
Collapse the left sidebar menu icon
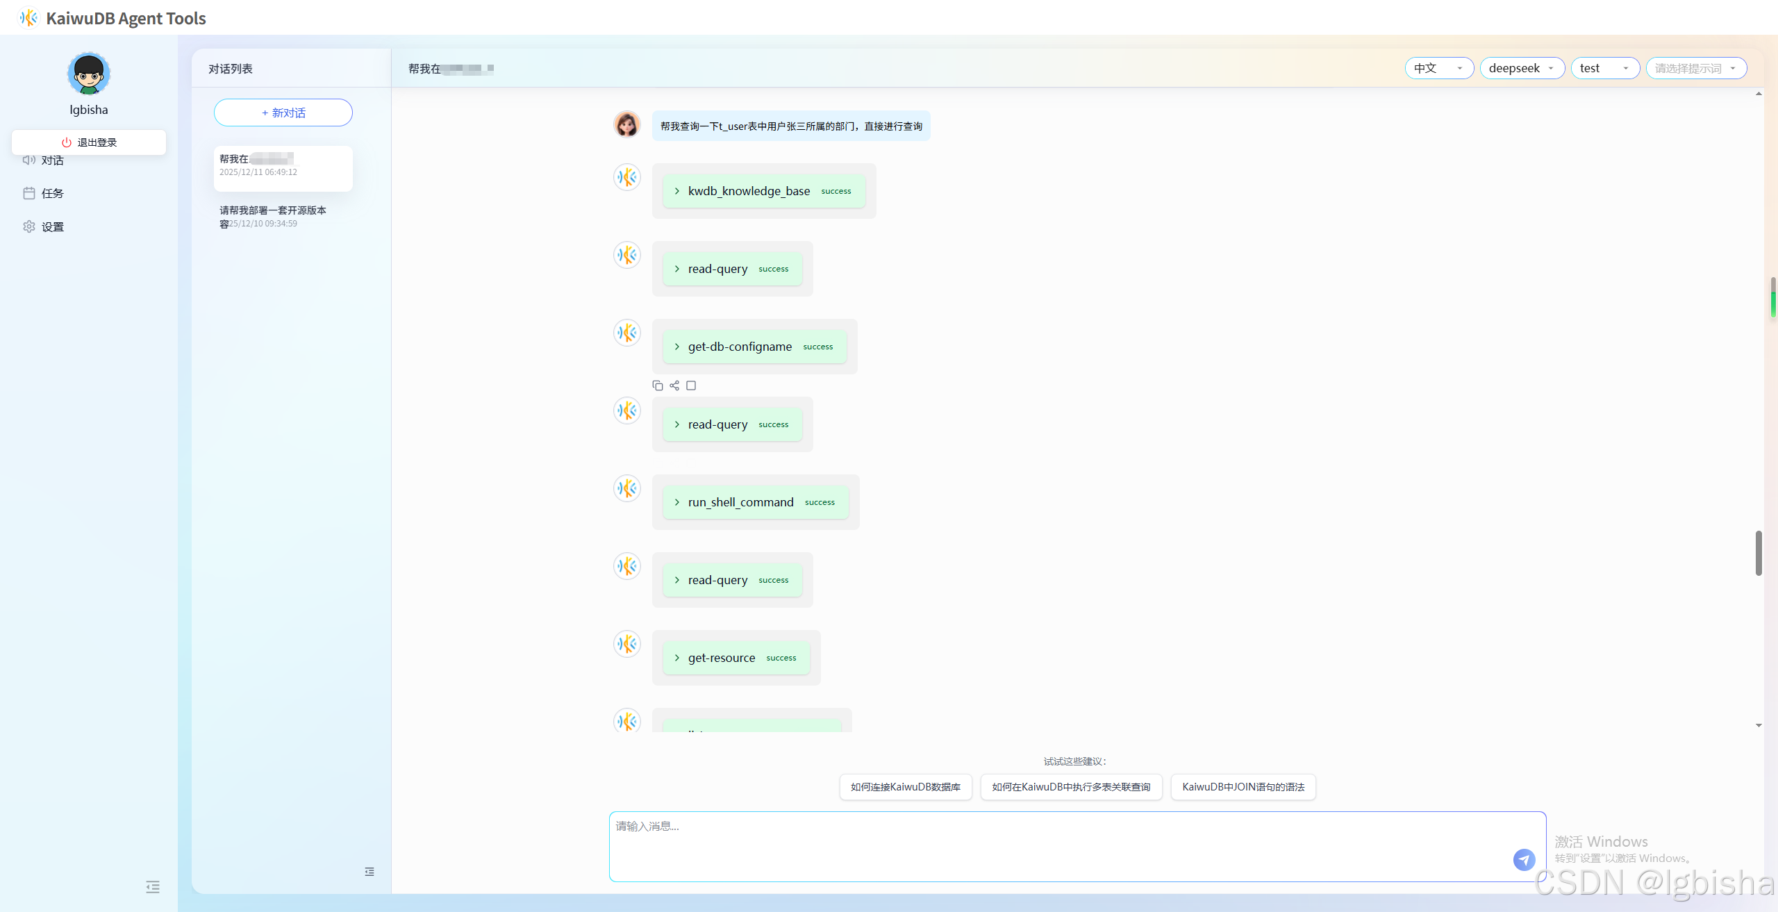153,886
